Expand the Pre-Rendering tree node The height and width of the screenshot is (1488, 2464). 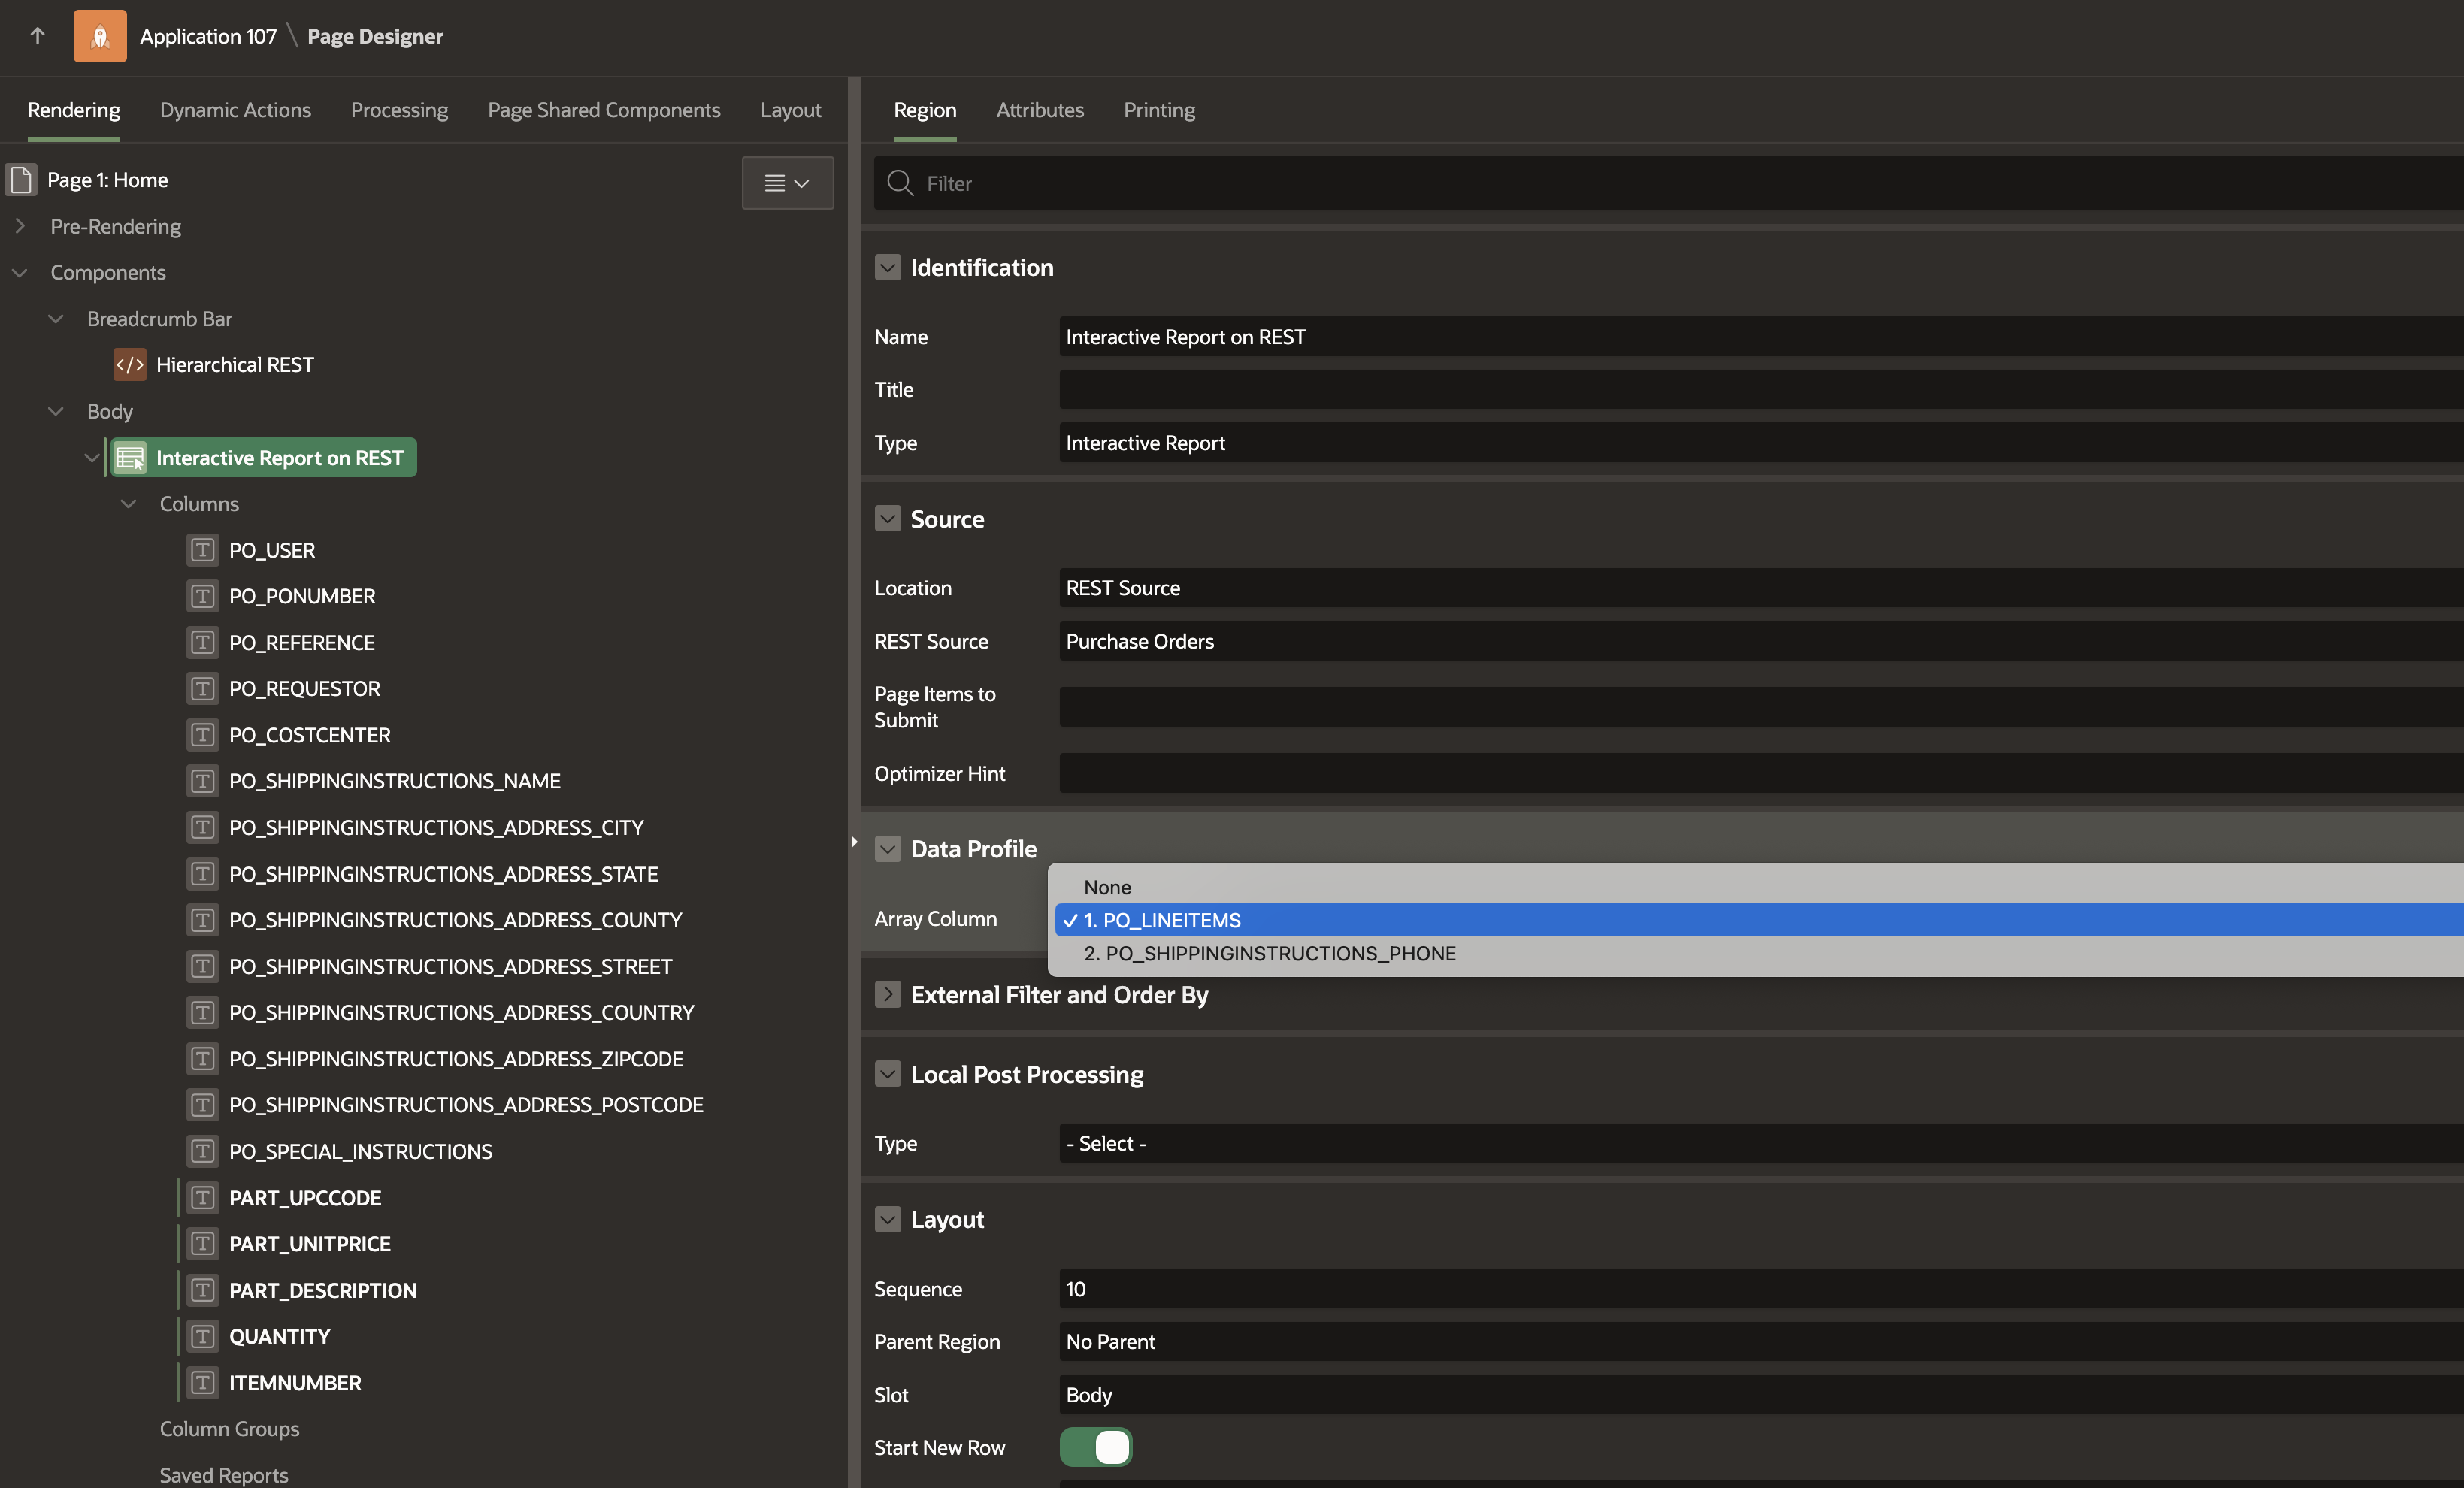(20, 226)
